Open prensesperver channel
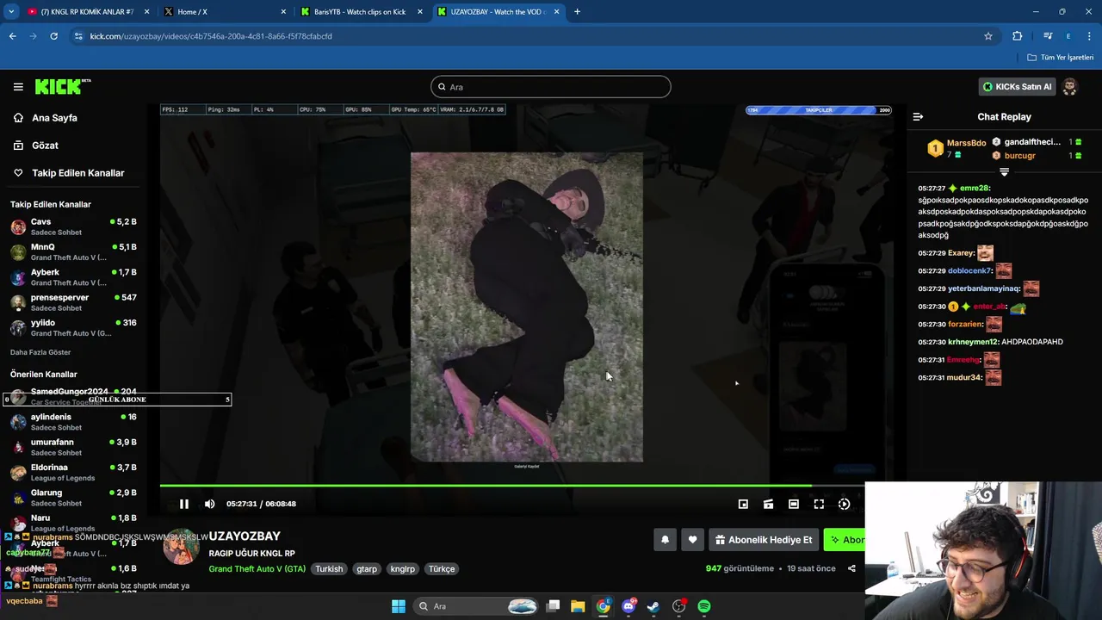 coord(73,302)
